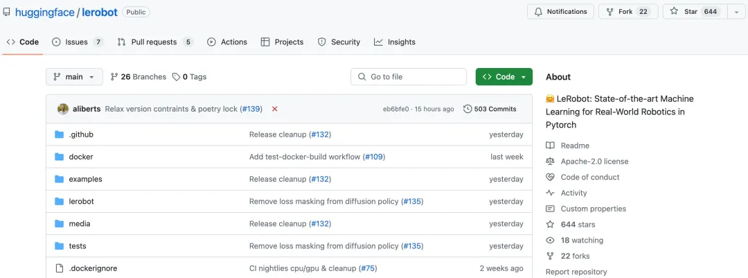Open the tests folder
Screen dimensions: 748x278
[x=78, y=246]
